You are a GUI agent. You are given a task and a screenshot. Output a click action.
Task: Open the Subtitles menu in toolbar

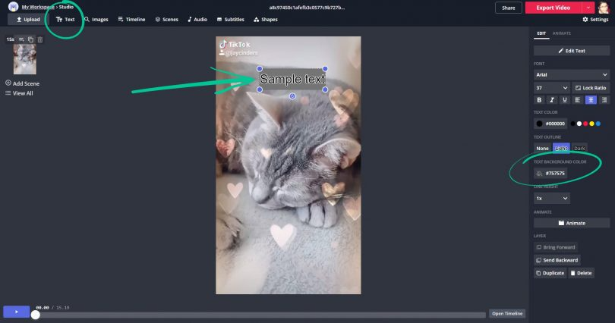(x=230, y=19)
